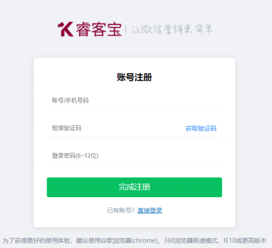Open the 直接登录 link
The width and height of the screenshot is (272, 248).
(150, 210)
